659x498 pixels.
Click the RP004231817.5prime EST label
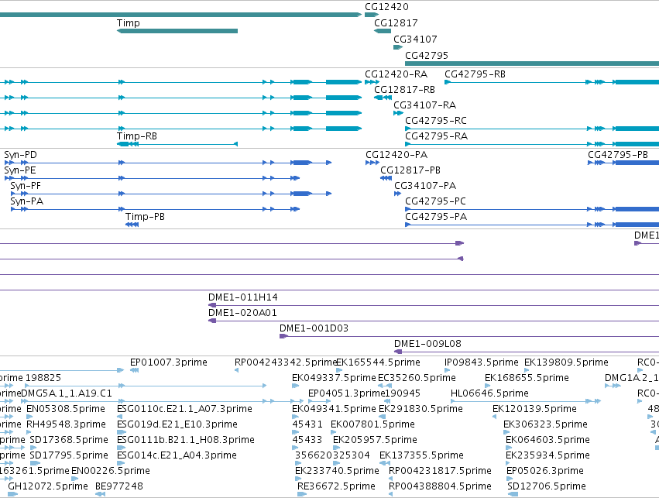440,471
